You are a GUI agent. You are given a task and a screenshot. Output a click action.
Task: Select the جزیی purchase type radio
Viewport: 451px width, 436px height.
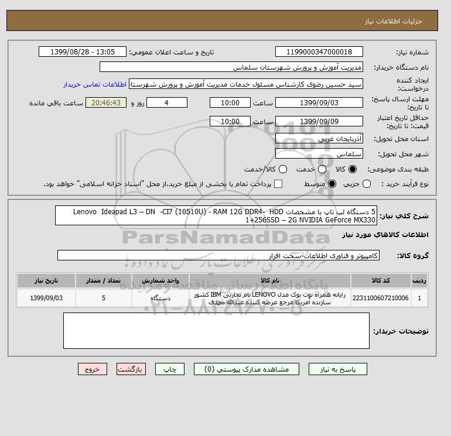[x=367, y=184]
